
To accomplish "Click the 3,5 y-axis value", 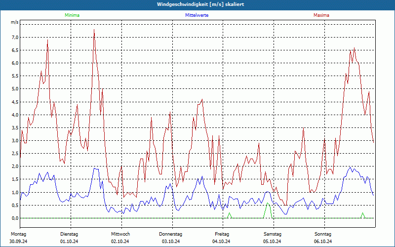I will pos(15,128).
